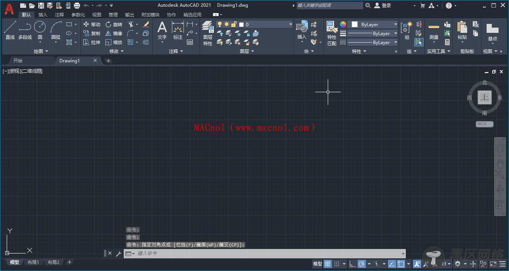The height and width of the screenshot is (271, 509).
Task: Click the Measure (测量) ruler tool
Action: pos(434,31)
